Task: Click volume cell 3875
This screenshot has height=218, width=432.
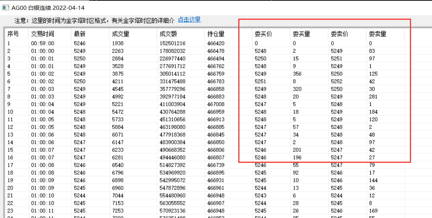Action: (x=118, y=74)
